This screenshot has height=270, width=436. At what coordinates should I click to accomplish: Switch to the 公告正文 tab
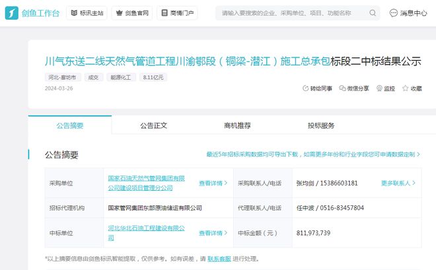153,125
